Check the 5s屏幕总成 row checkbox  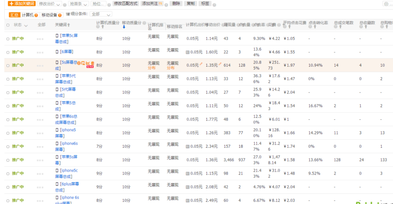[8, 66]
